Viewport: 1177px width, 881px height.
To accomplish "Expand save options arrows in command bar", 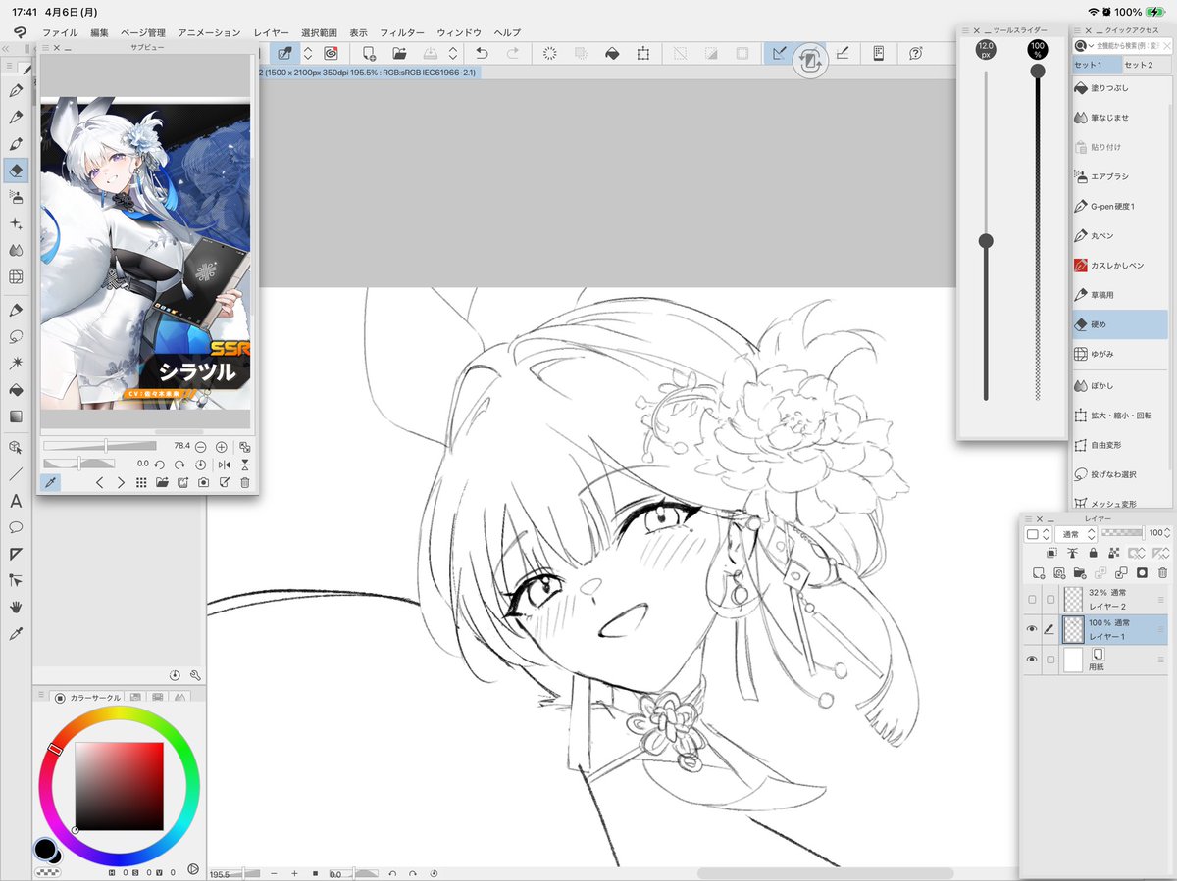I will (x=453, y=54).
